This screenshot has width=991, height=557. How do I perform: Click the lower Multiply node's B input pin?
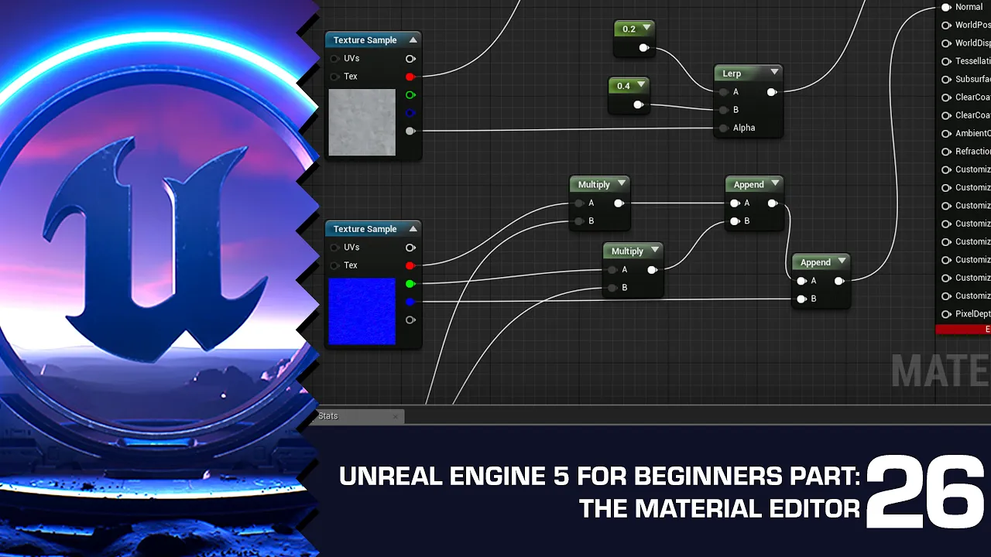click(612, 288)
